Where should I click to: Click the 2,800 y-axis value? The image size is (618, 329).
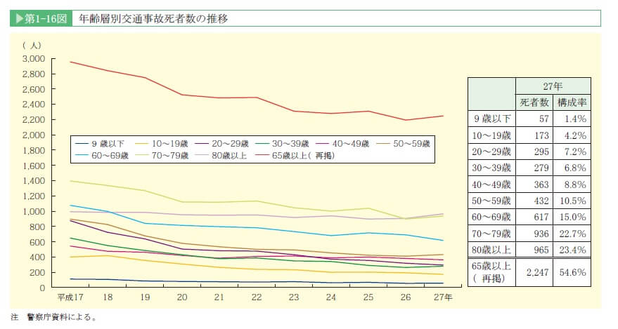point(34,74)
